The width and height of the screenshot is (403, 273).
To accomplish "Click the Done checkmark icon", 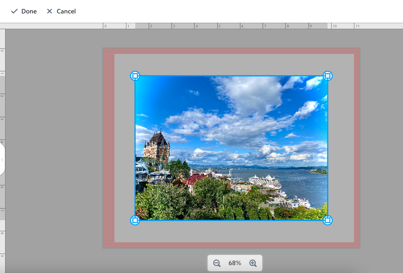I will 15,11.
